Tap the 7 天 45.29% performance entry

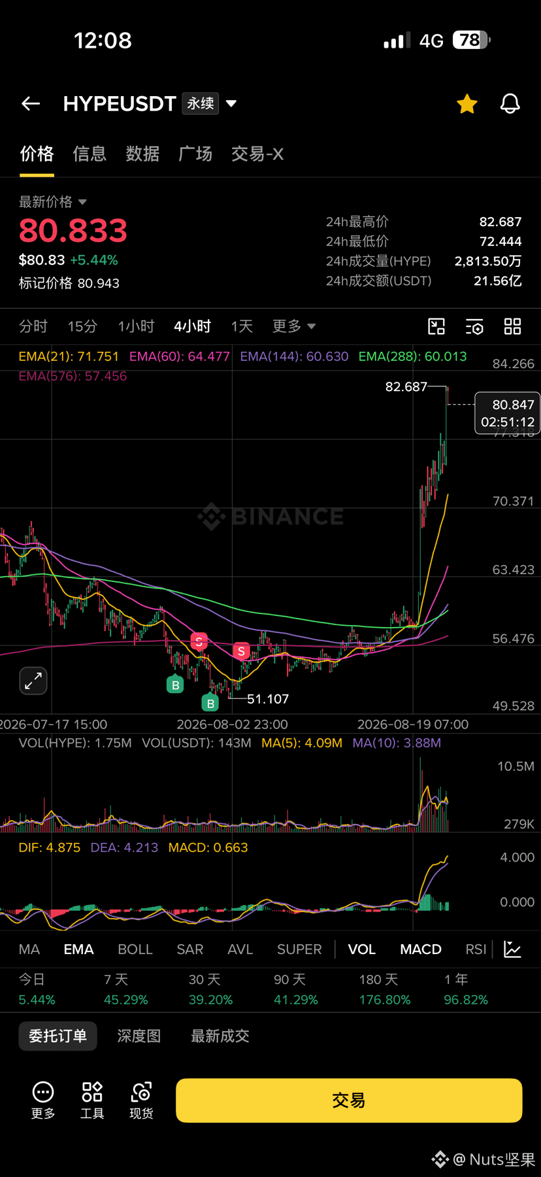point(125,989)
